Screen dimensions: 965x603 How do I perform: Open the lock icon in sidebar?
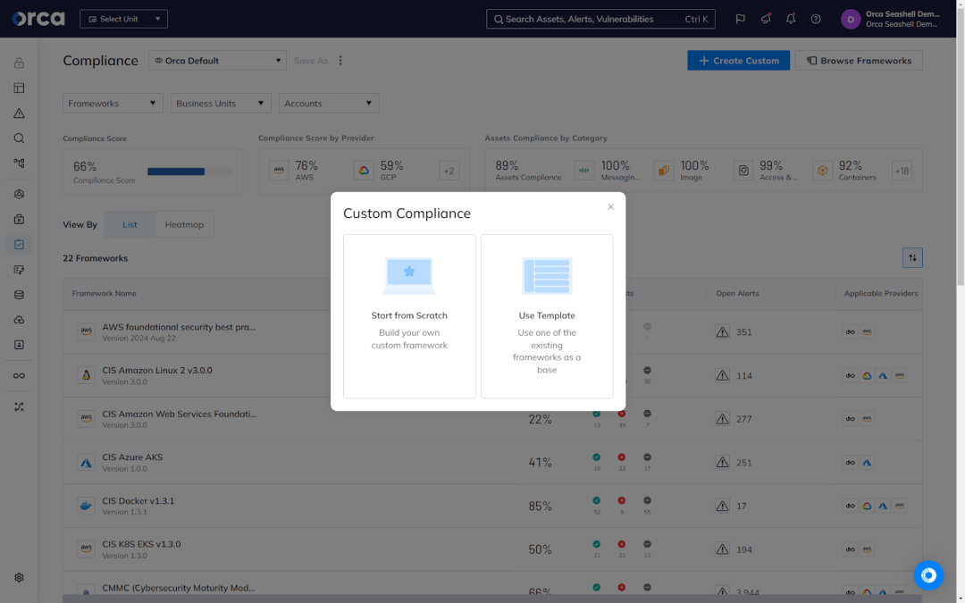[x=19, y=63]
